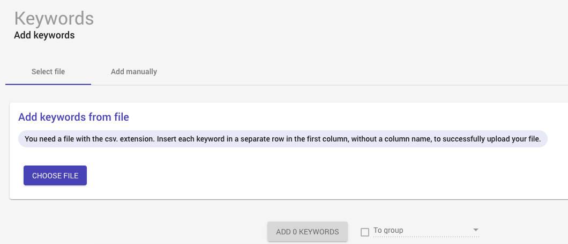This screenshot has height=244, width=568.
Task: Expand the group list dropdown arrow
Action: click(x=475, y=230)
